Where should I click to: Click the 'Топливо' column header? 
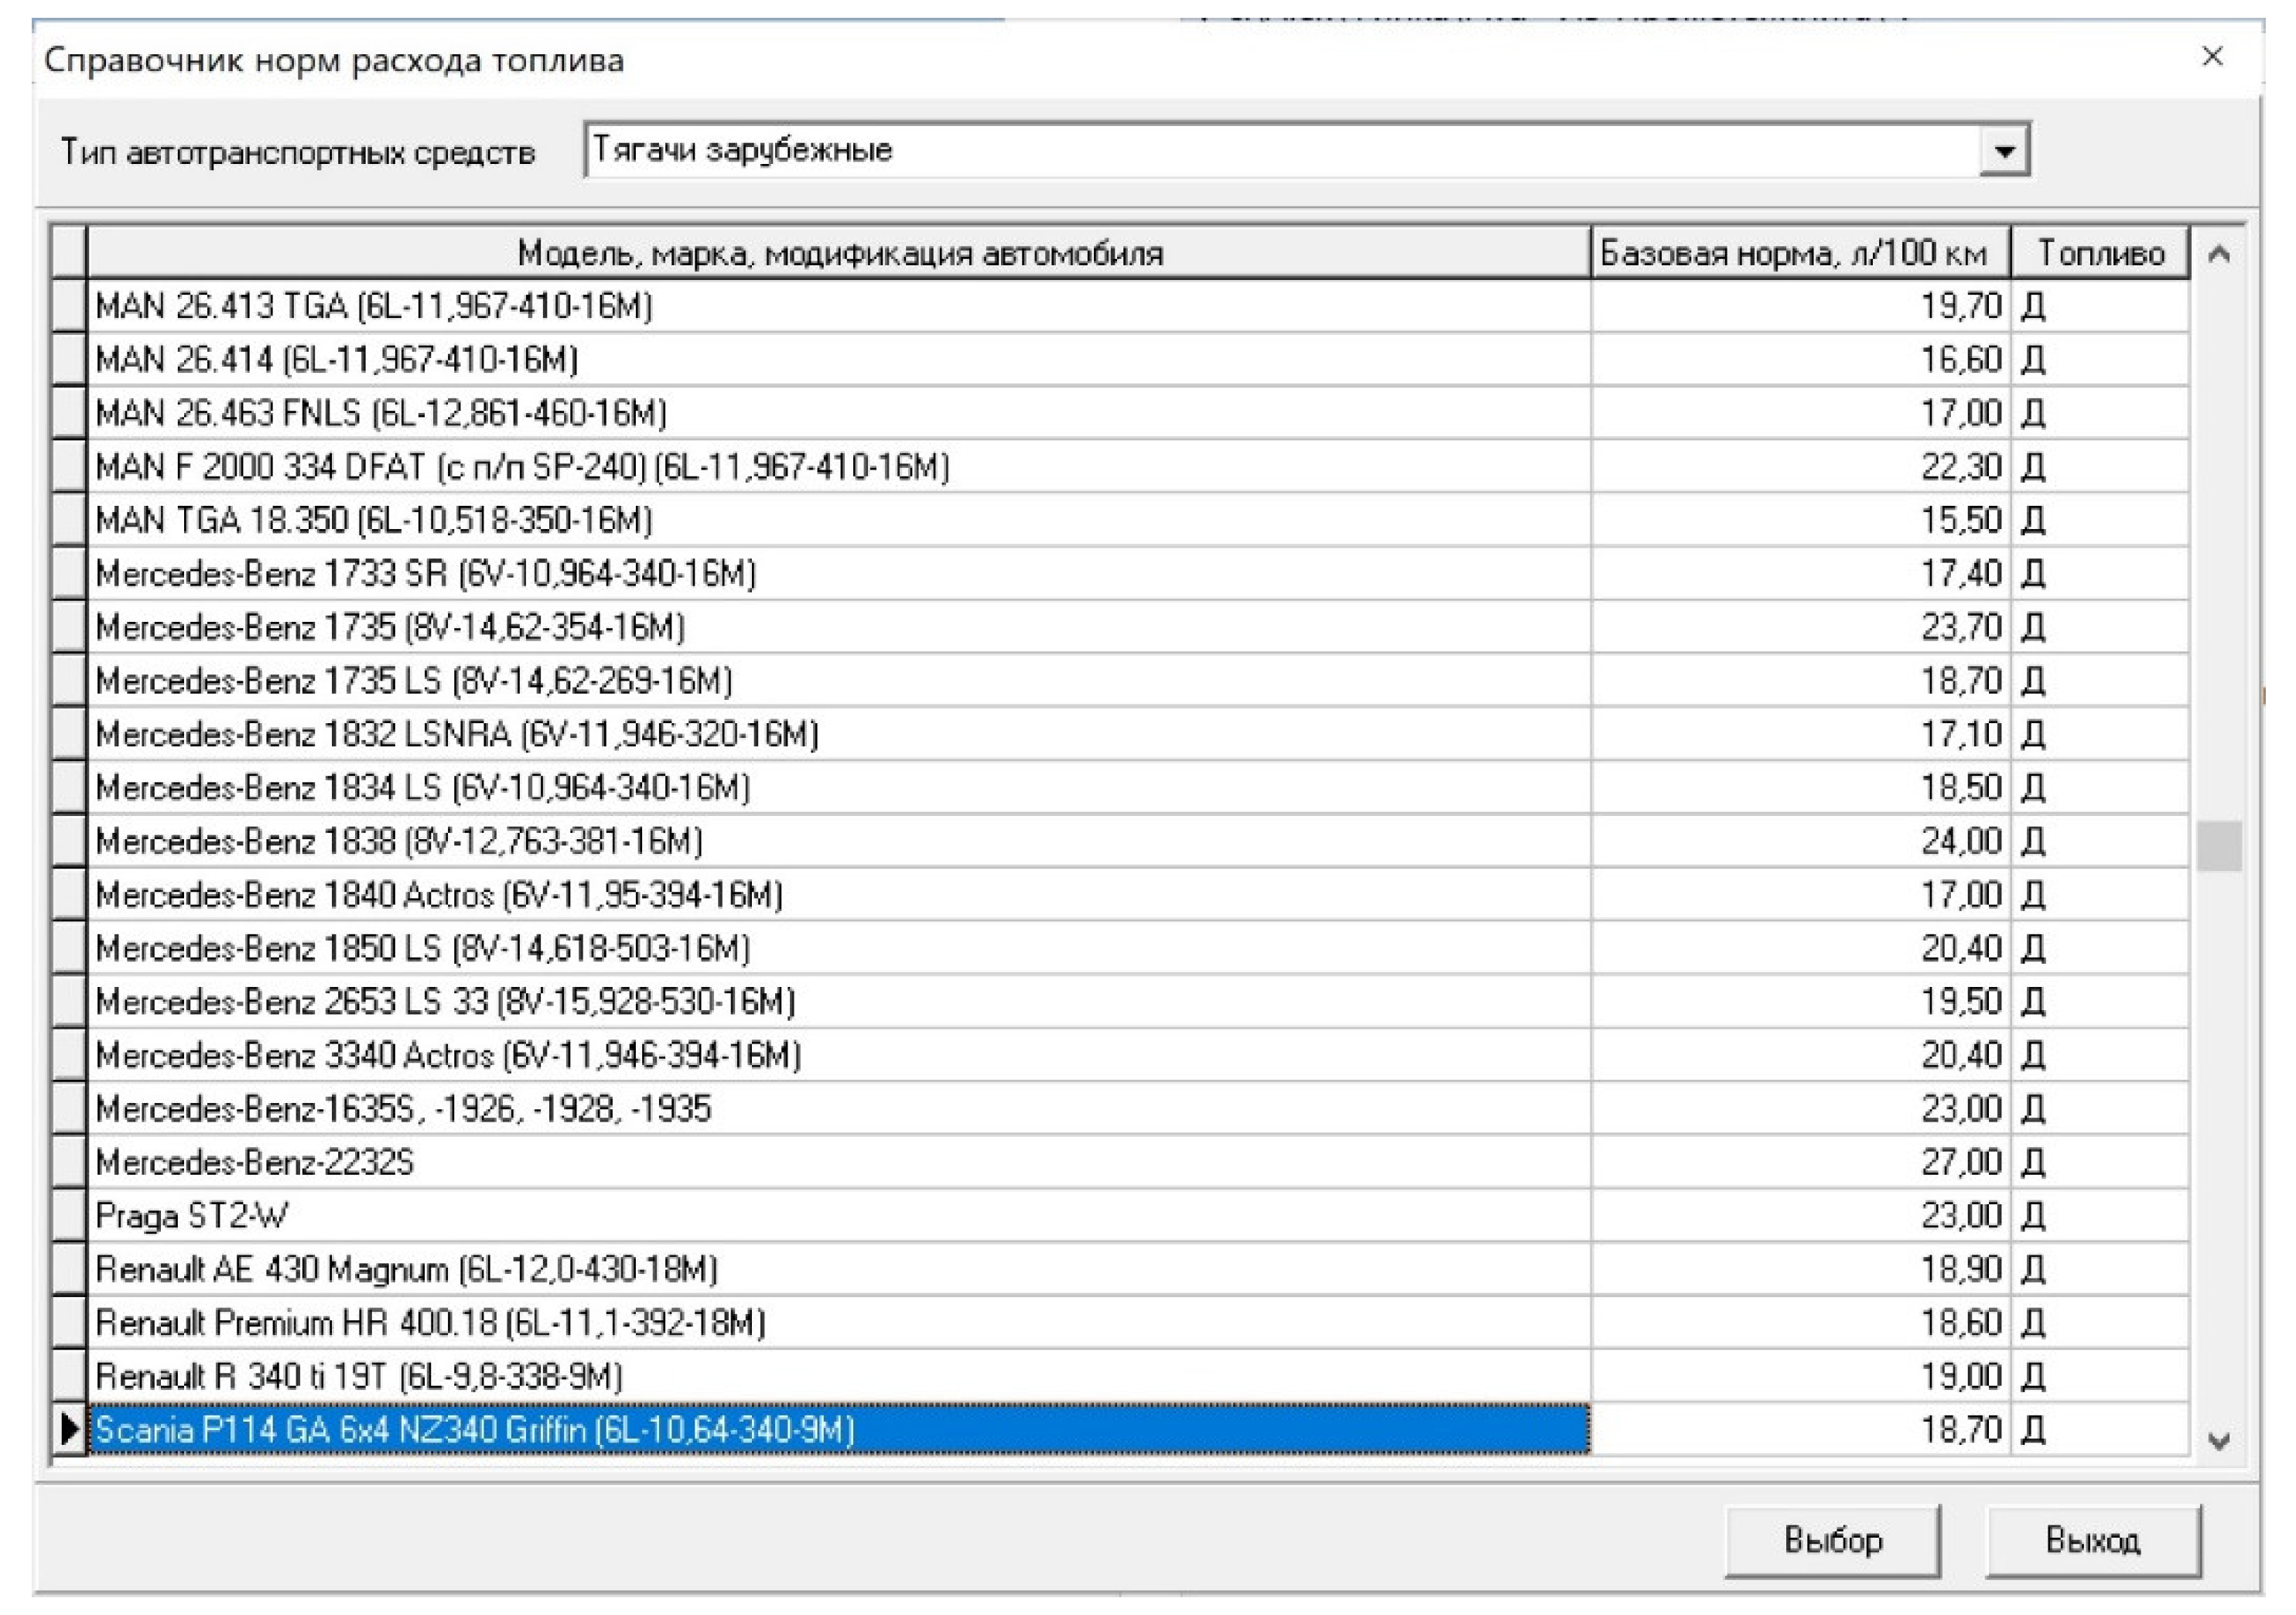pyautogui.click(x=2100, y=254)
